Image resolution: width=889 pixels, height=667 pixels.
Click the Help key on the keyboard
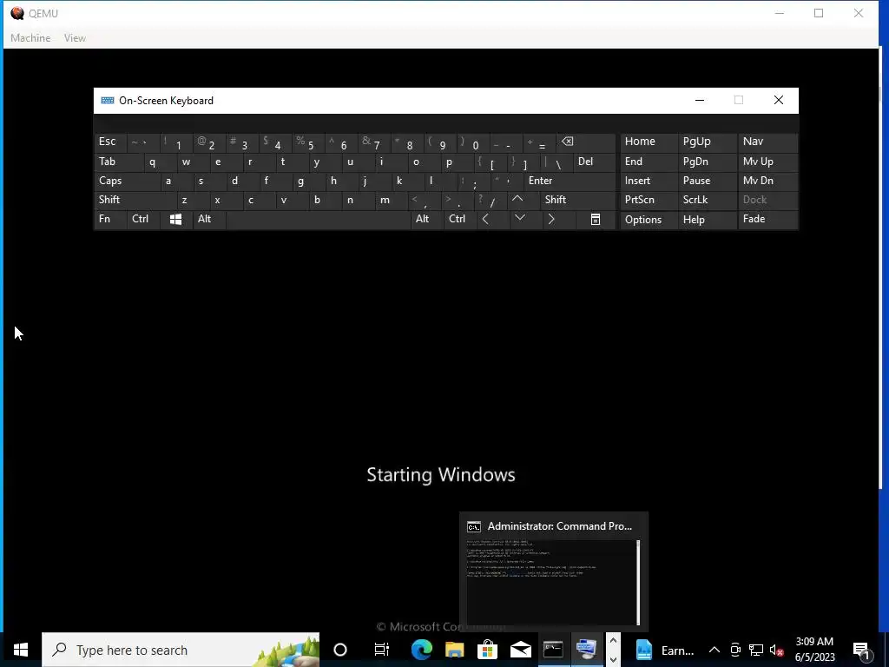[x=708, y=220]
